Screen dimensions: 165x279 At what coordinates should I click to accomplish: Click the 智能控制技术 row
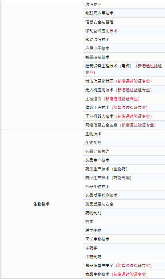[x=124, y=57]
